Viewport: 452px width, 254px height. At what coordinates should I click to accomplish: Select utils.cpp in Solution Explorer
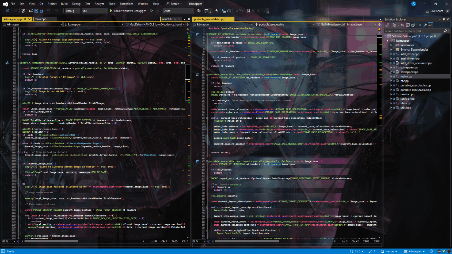click(x=406, y=103)
